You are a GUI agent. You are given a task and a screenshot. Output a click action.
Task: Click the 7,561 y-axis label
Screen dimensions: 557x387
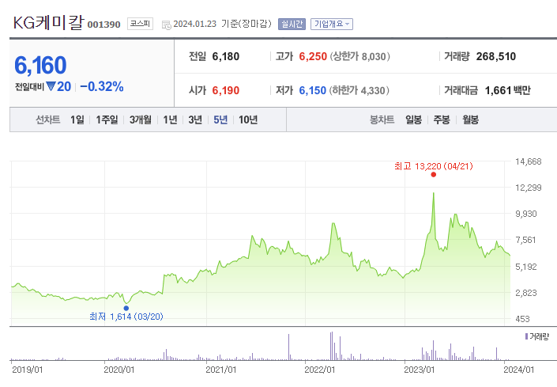pyautogui.click(x=525, y=240)
